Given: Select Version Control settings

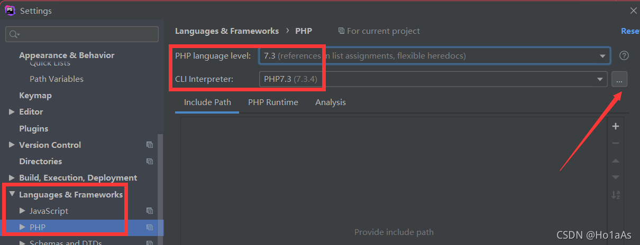Looking at the screenshot, I should [50, 145].
